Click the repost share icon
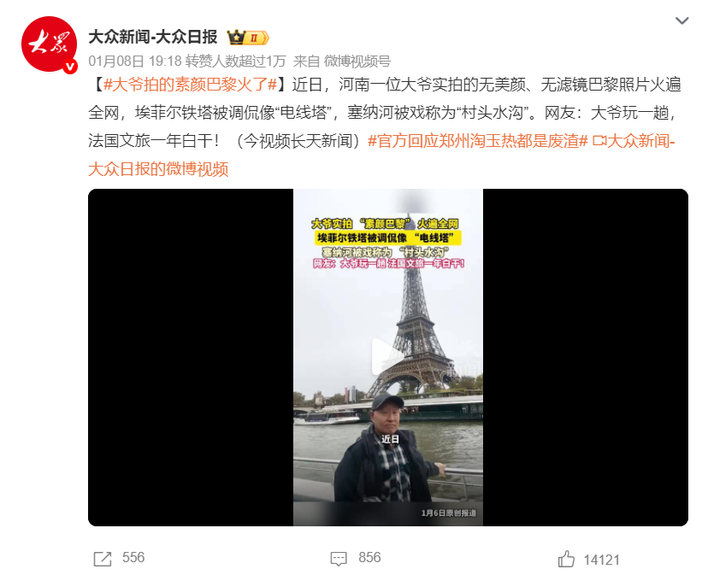Image resolution: width=702 pixels, height=575 pixels. (x=103, y=559)
